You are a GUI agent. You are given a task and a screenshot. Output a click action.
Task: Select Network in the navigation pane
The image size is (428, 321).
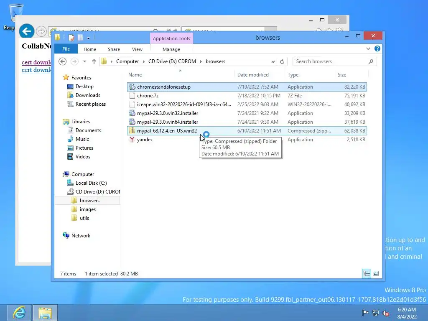(81, 236)
